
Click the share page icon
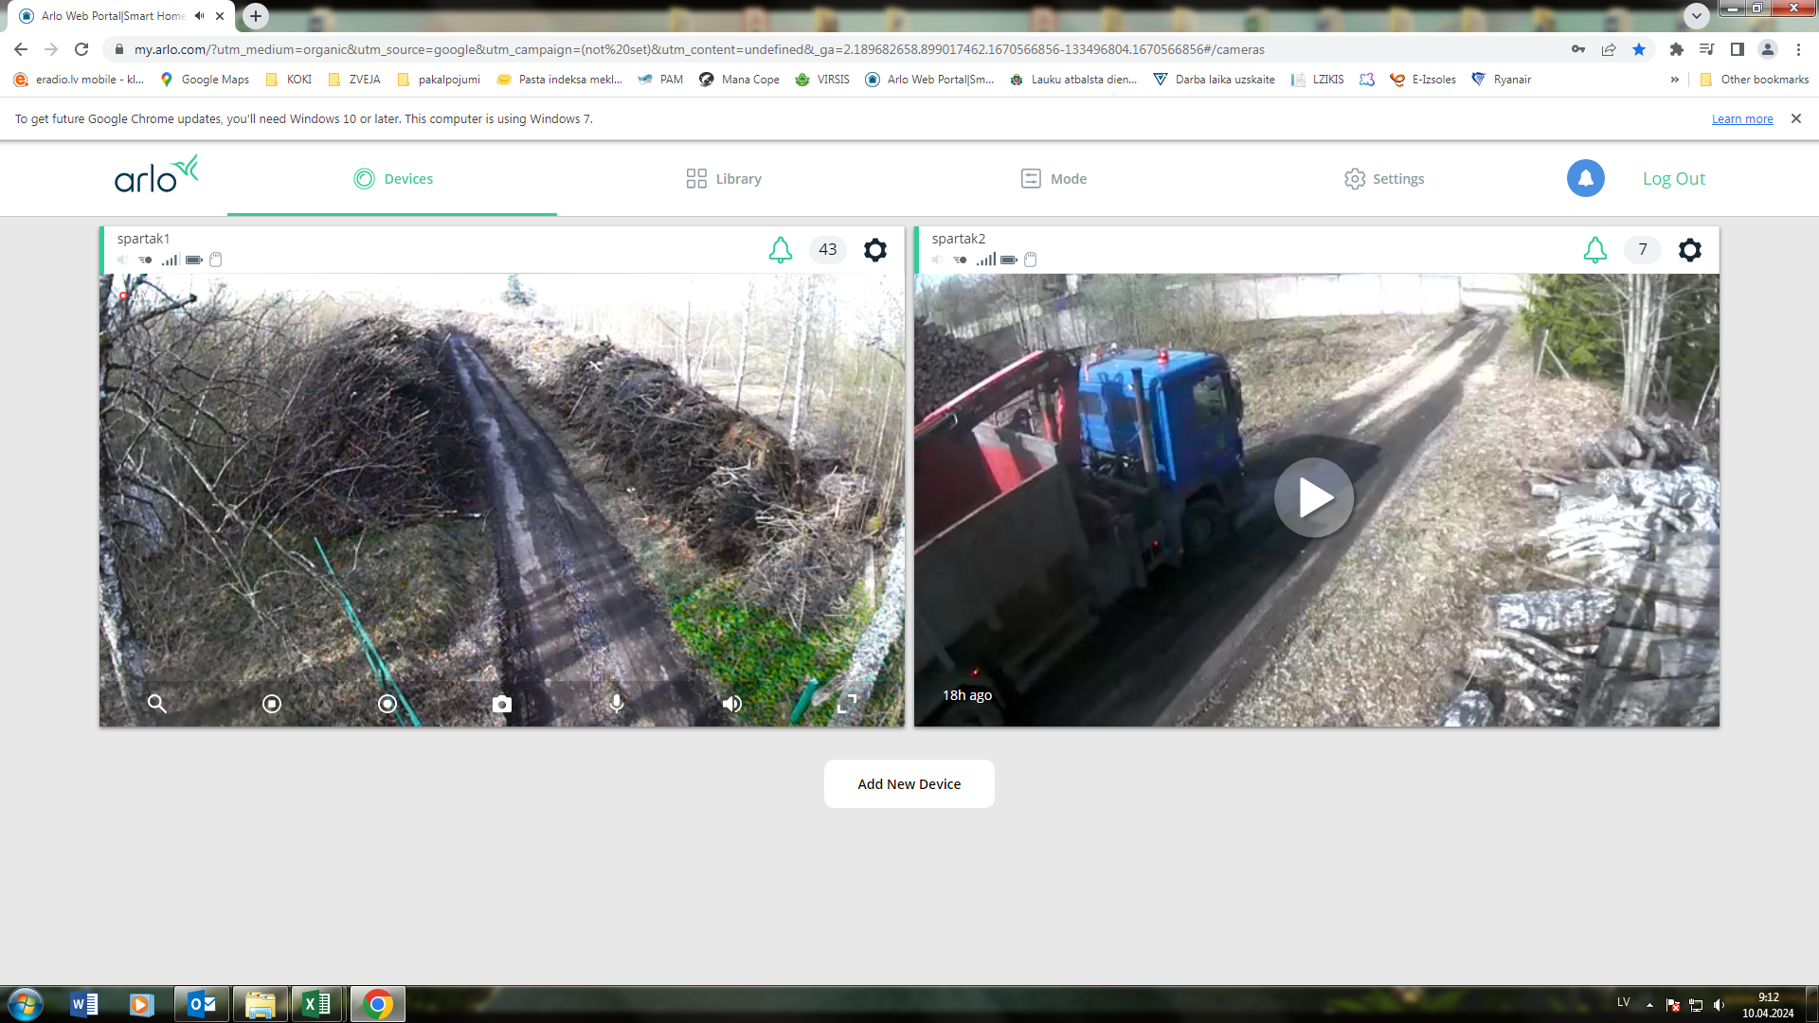coord(1609,49)
